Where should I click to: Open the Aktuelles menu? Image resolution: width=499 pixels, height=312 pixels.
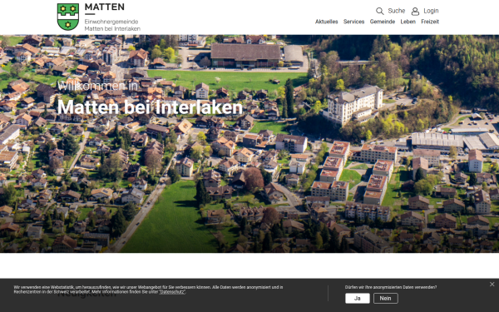[327, 22]
